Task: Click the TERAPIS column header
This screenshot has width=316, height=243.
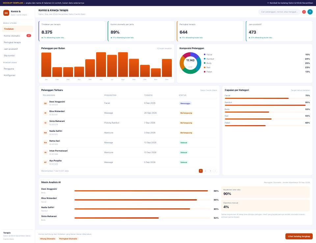Action: (148, 95)
